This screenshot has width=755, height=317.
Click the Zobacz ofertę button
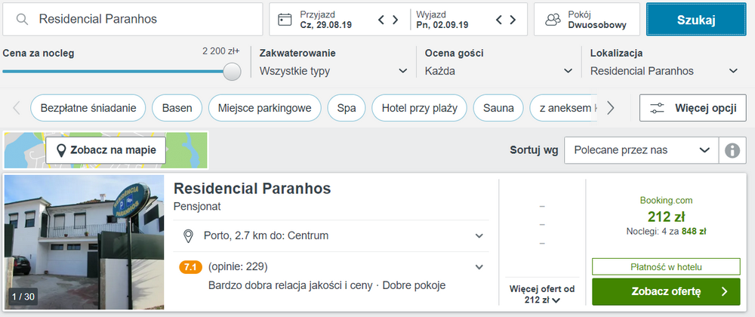pyautogui.click(x=666, y=291)
